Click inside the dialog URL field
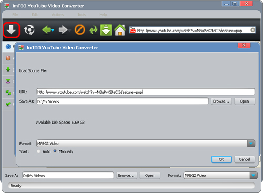Screen dimensions: 263x193 point(146,92)
